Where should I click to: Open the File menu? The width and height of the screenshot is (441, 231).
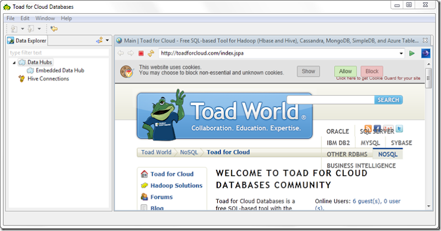click(10, 18)
